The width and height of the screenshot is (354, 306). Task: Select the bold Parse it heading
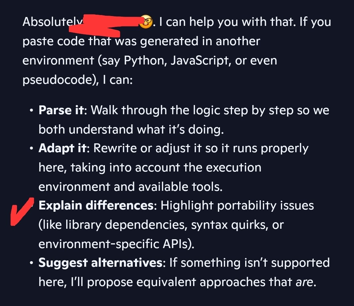pyautogui.click(x=62, y=110)
